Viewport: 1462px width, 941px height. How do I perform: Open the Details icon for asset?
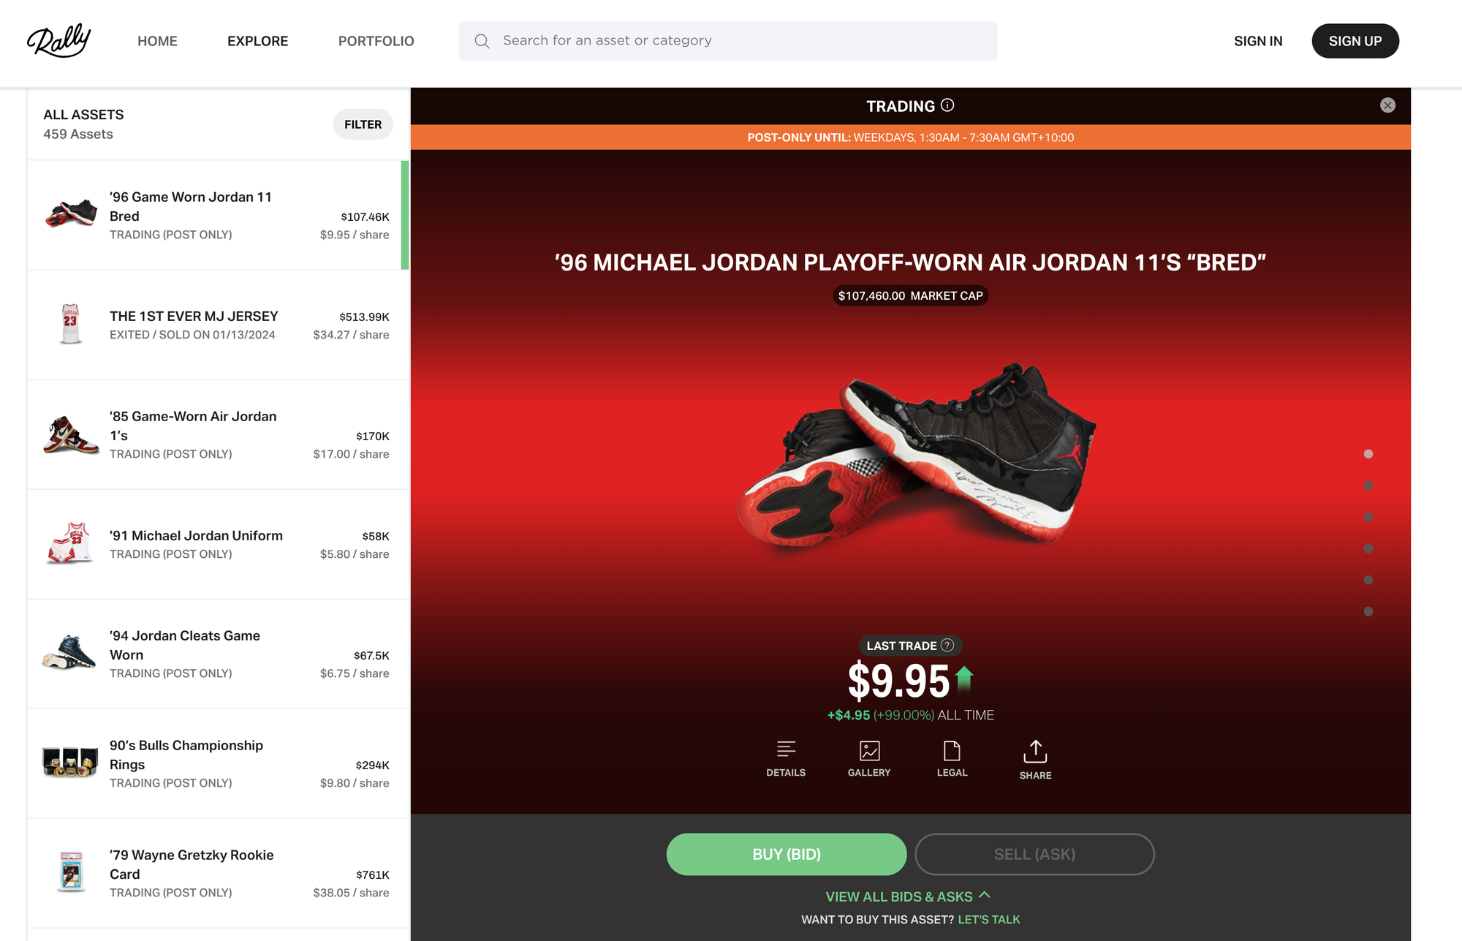pos(786,750)
